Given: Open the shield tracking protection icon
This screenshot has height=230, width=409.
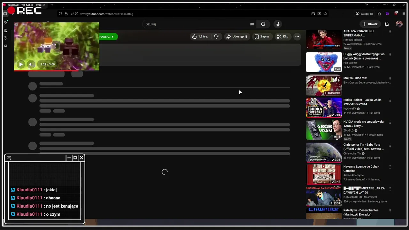Looking at the screenshot, I should tap(60, 14).
